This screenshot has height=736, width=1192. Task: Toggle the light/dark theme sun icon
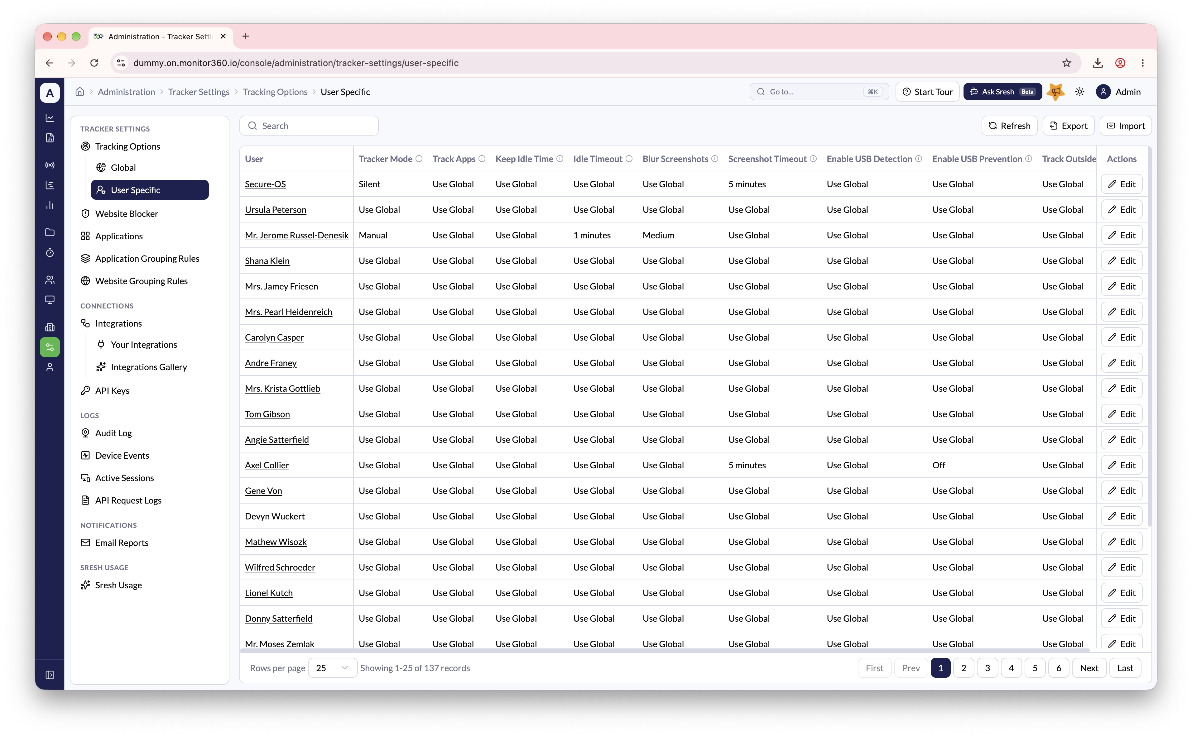(x=1079, y=92)
